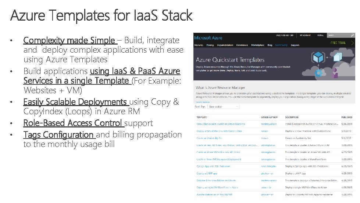Open Install Elasticsearch cluster template link

pyautogui.click(x=221, y=124)
